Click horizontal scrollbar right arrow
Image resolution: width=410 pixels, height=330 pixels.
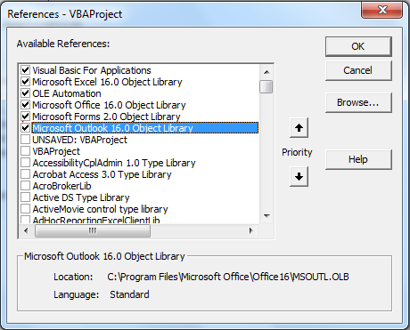pyautogui.click(x=251, y=230)
